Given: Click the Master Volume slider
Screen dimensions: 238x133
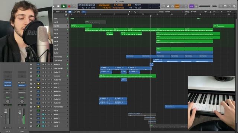Looking at the screenshot, I should (208, 6).
